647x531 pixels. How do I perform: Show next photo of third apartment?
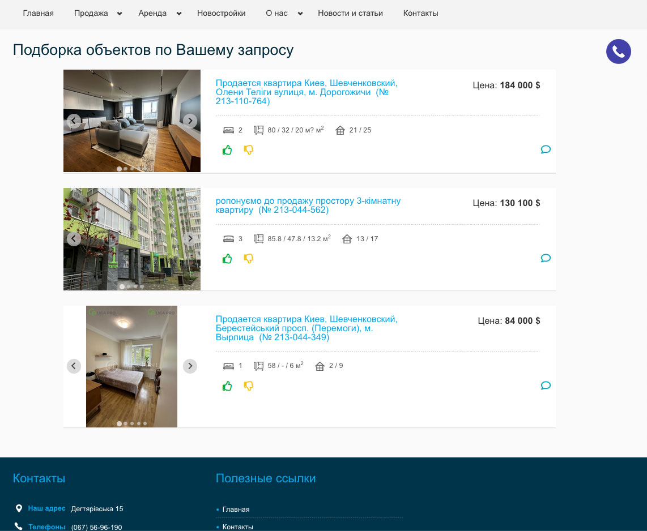click(190, 366)
